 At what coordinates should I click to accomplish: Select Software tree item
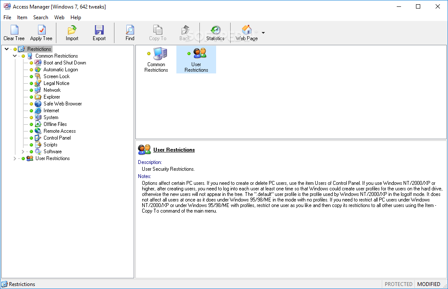tap(53, 152)
